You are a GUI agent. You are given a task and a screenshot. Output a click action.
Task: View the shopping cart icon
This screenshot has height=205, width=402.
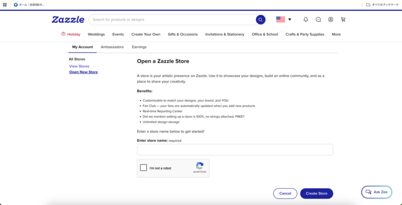[x=343, y=20]
